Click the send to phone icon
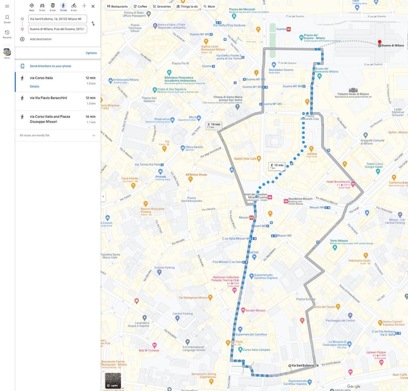The height and width of the screenshot is (391, 408). click(x=22, y=66)
